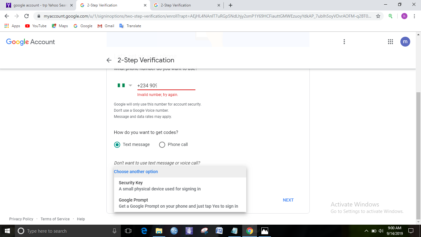Choose the Security Key option

pos(180,186)
